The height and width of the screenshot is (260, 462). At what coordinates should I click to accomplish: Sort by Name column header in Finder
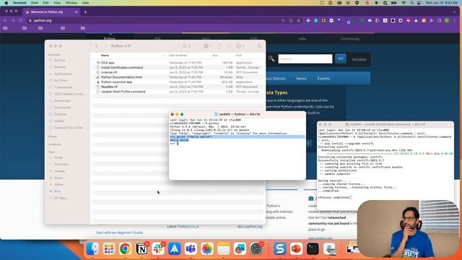pyautogui.click(x=105, y=56)
